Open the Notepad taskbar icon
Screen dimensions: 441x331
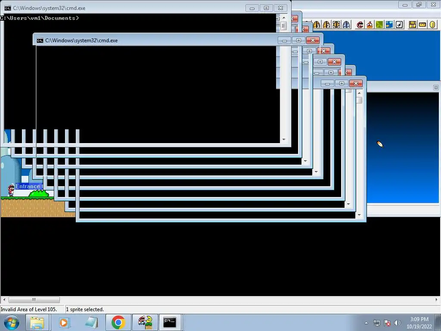(x=91, y=322)
